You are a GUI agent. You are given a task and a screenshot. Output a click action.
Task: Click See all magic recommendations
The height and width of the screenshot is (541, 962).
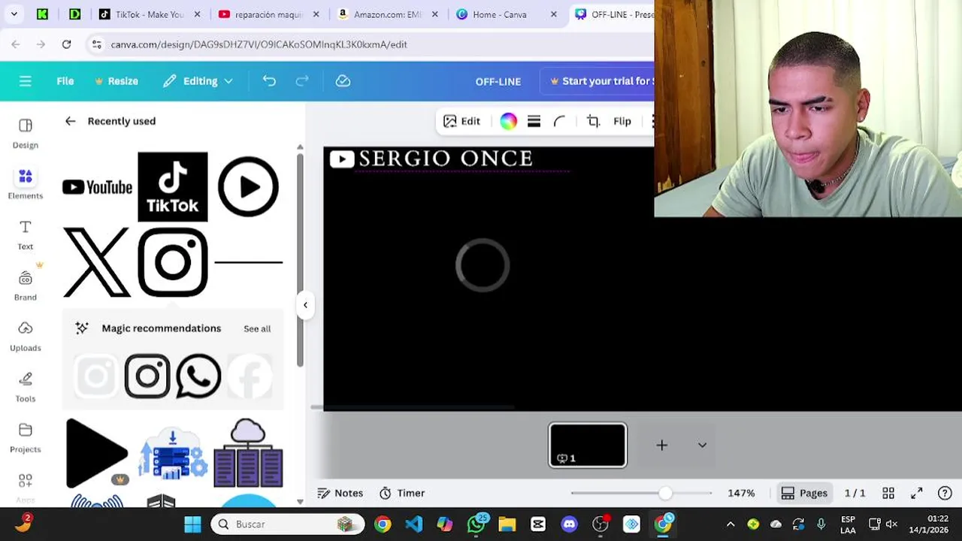257,328
